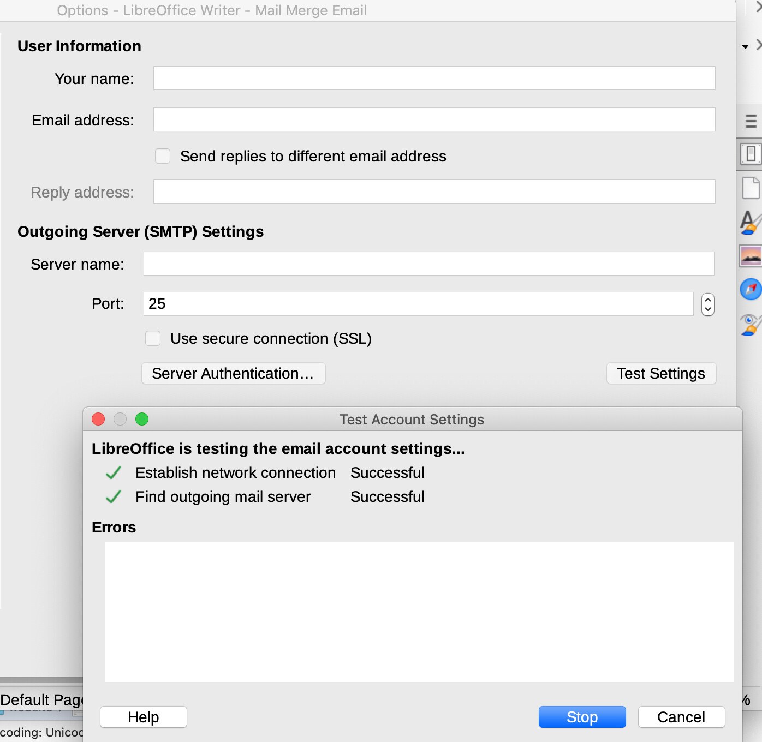Viewport: 762px width, 742px height.
Task: Open the Style Inspector sidebar deck
Action: [x=751, y=325]
